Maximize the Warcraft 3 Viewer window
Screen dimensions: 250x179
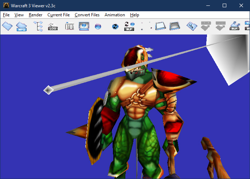click(x=224, y=5)
